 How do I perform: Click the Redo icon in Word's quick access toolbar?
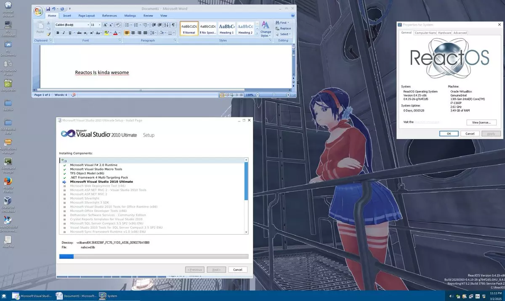point(62,9)
